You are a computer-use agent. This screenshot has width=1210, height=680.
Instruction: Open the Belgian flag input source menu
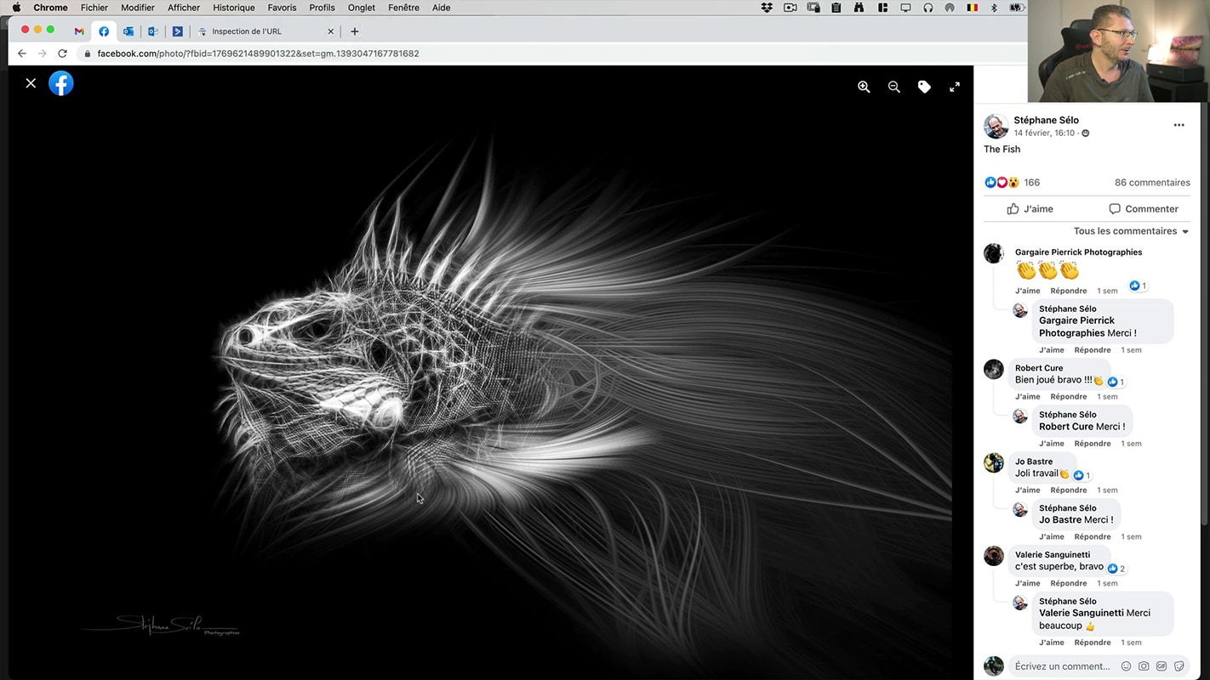972,8
